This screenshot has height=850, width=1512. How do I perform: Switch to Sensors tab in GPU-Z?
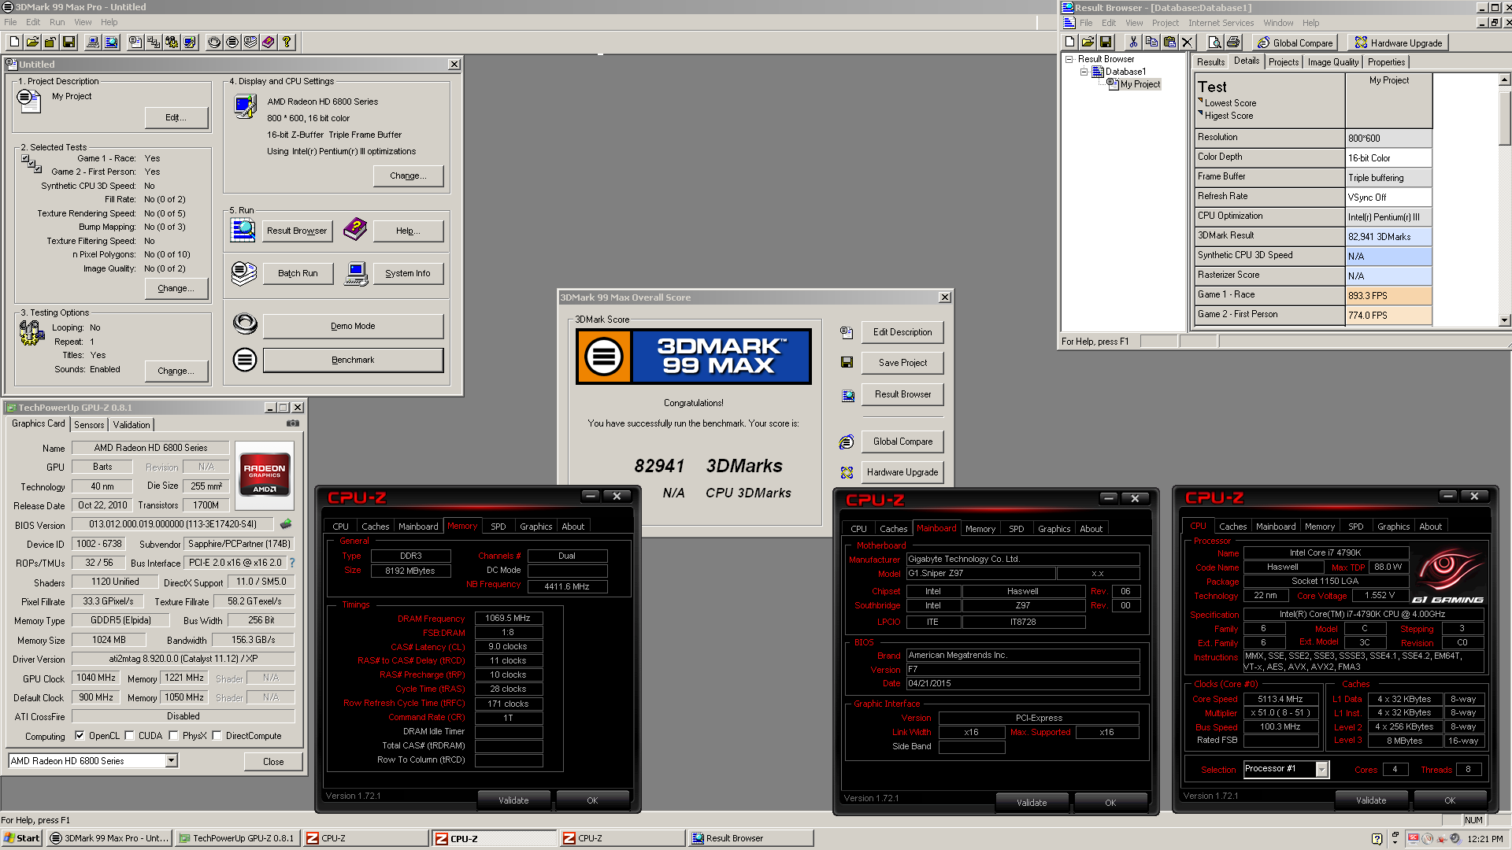click(89, 424)
